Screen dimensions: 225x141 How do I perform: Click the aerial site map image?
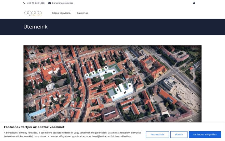(x=112, y=84)
